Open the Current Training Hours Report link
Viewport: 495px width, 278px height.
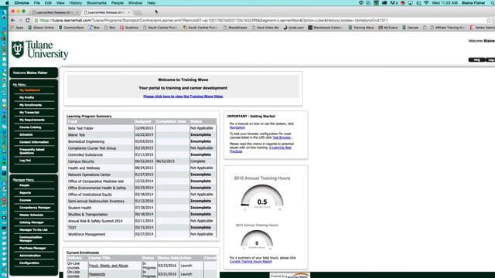[251, 262]
